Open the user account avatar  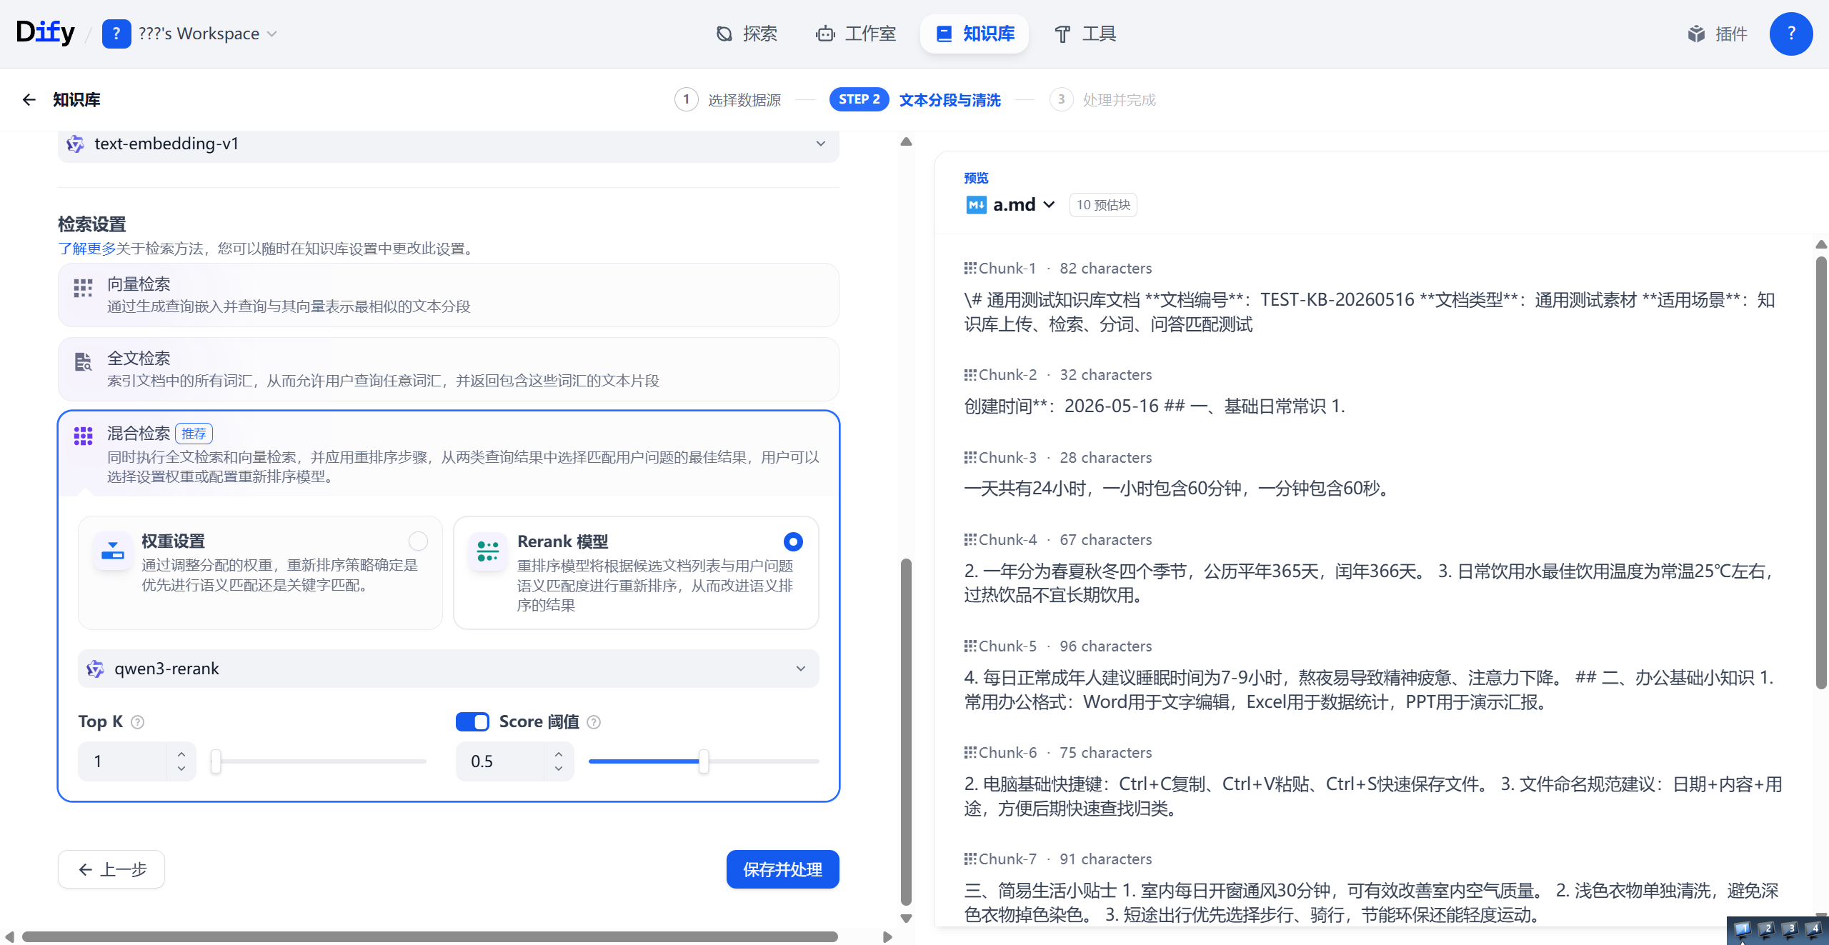(1790, 34)
